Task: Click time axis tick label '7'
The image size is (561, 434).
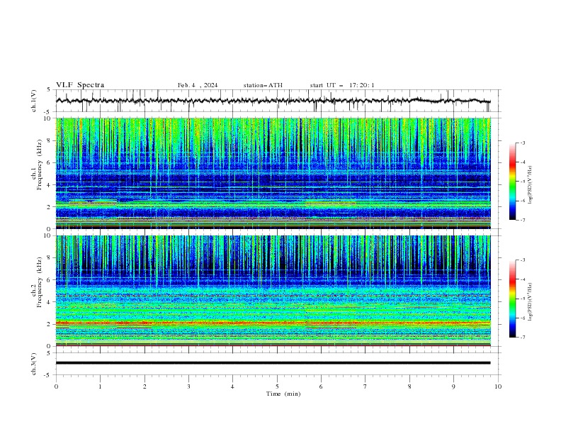Action: coord(365,386)
